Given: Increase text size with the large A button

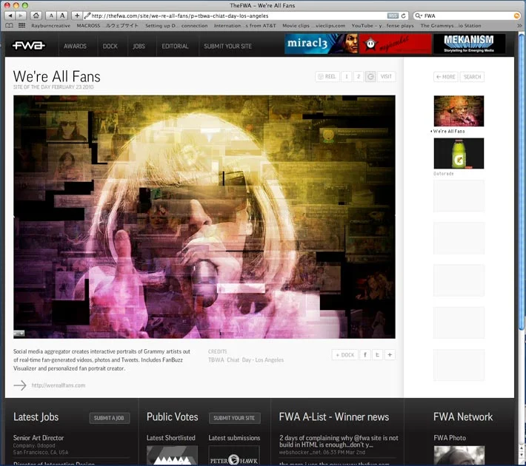Looking at the screenshot, I should (62, 16).
